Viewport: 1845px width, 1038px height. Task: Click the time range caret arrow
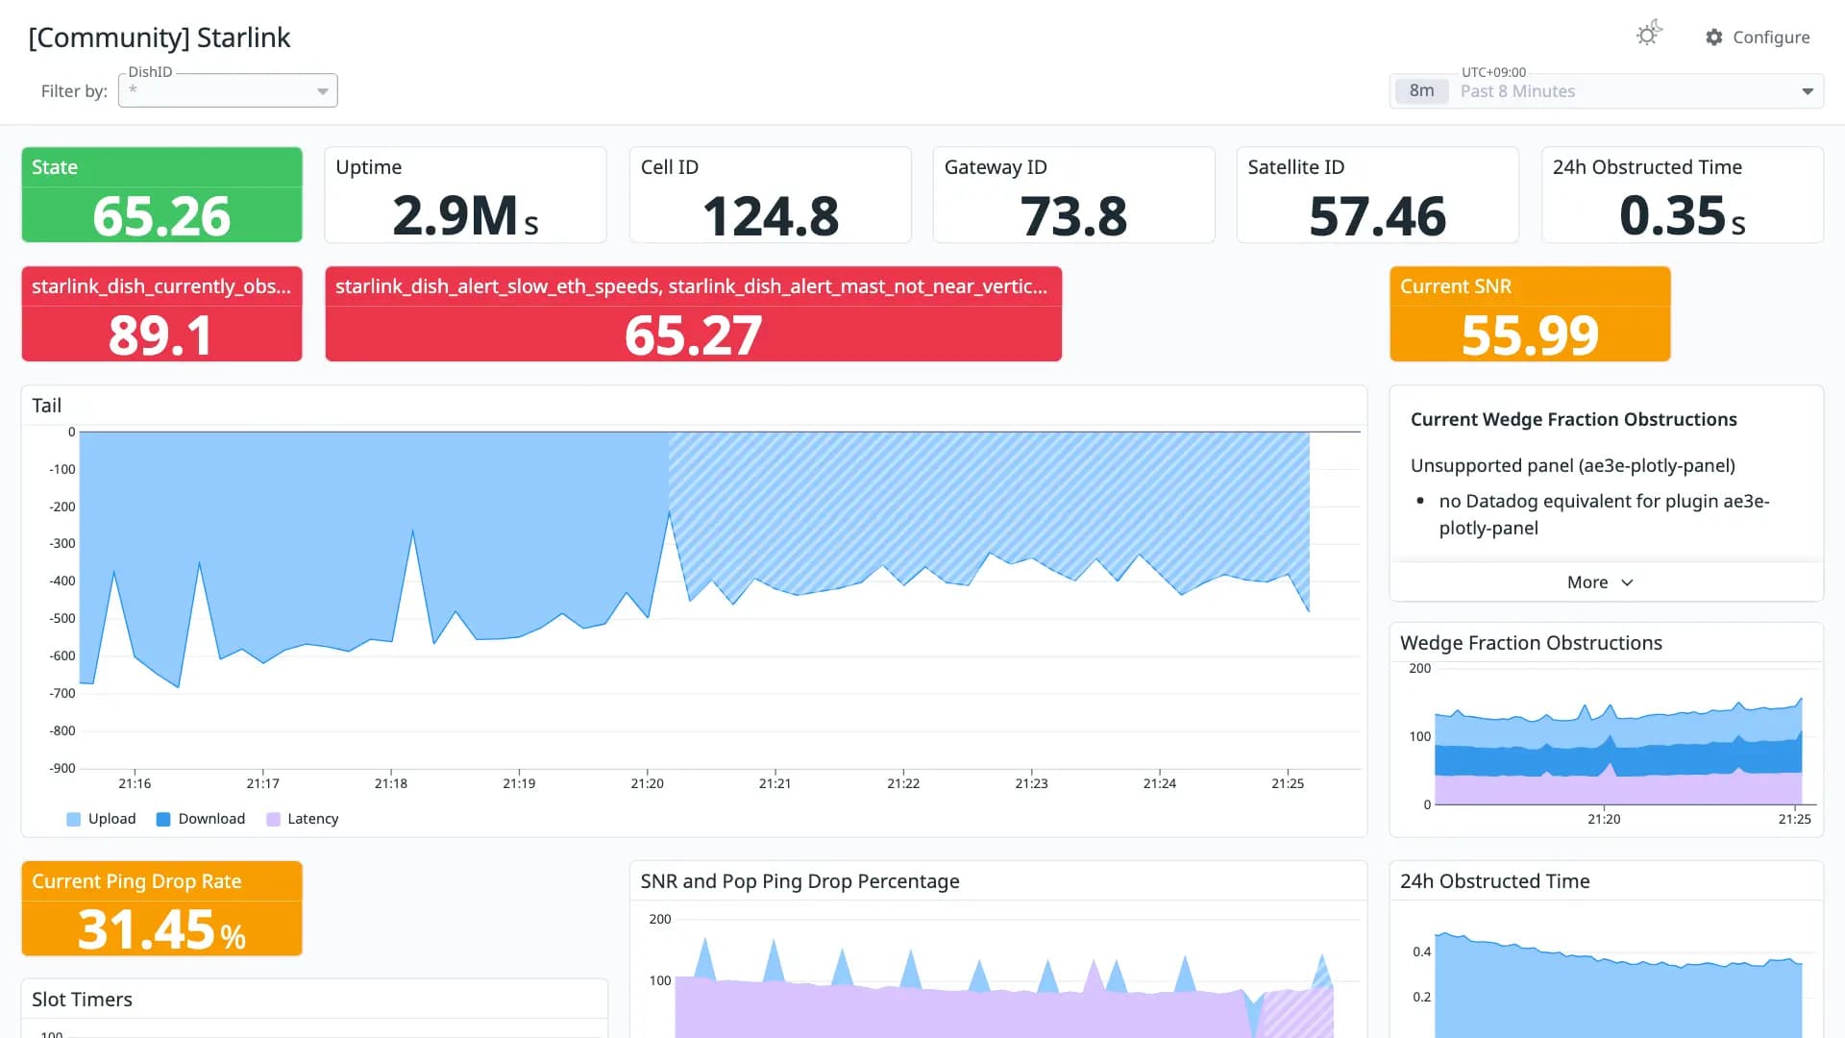tap(1808, 91)
